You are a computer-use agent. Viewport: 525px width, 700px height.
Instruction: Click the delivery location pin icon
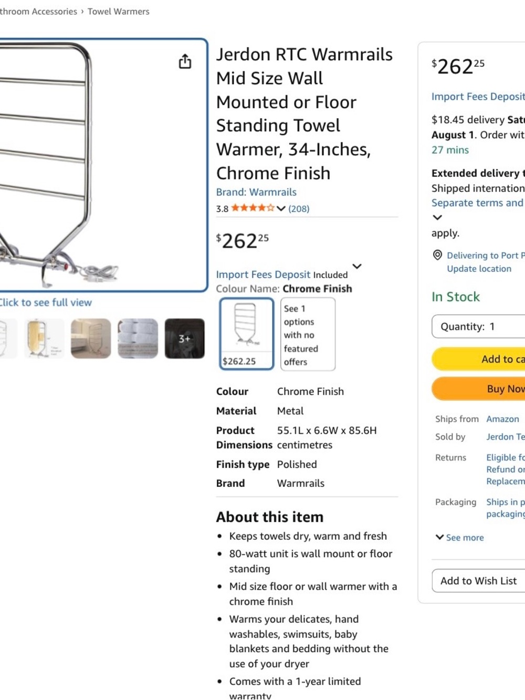(x=437, y=255)
